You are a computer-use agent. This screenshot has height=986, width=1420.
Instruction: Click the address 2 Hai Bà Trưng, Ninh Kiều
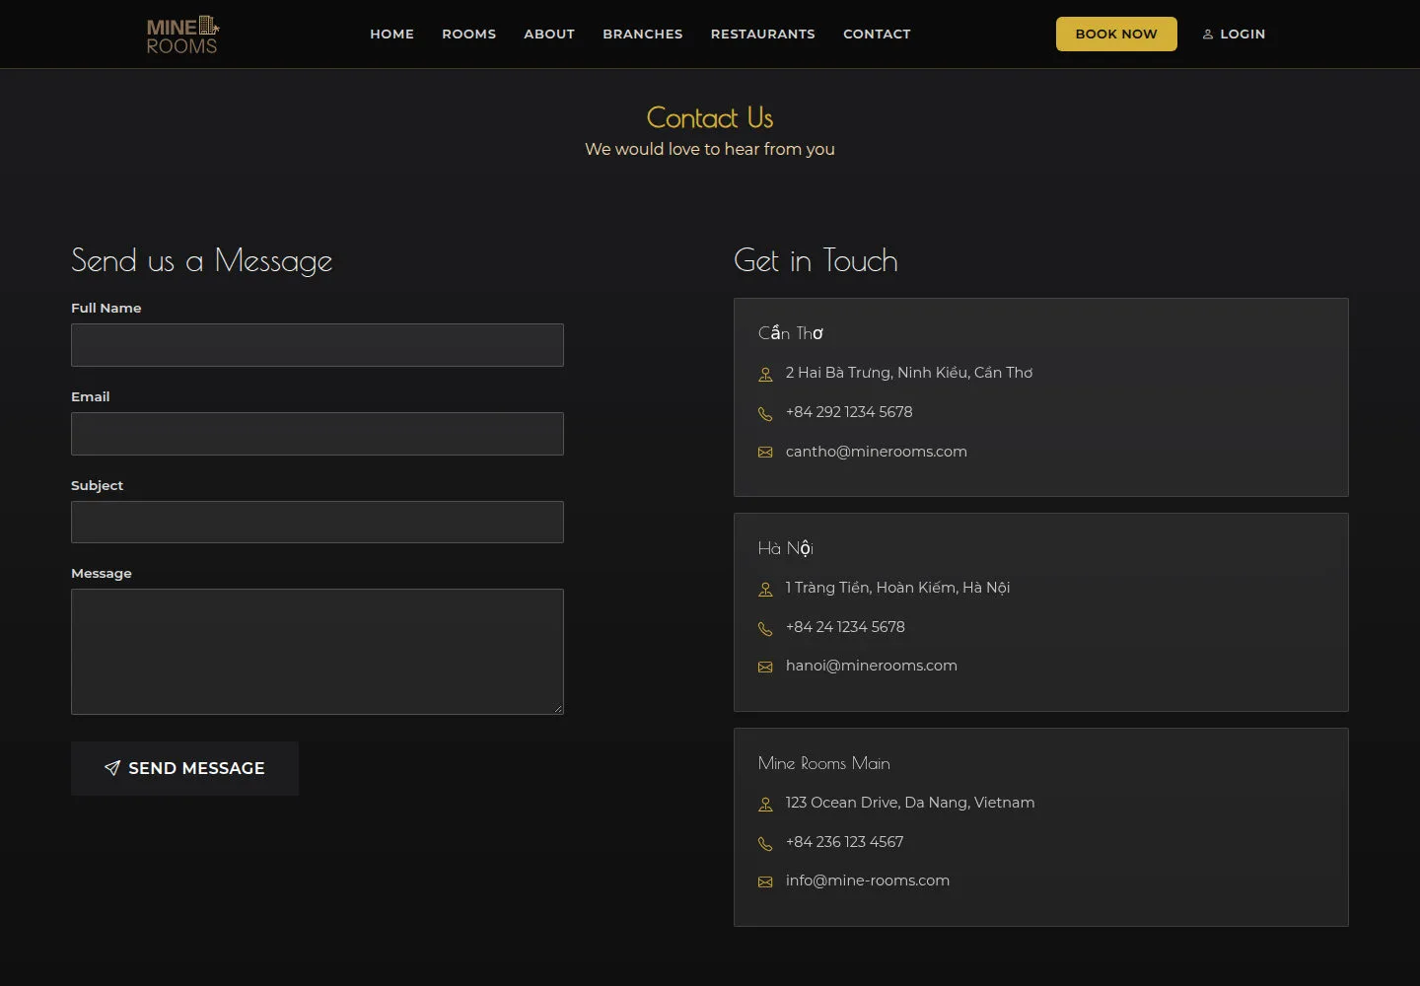click(909, 373)
